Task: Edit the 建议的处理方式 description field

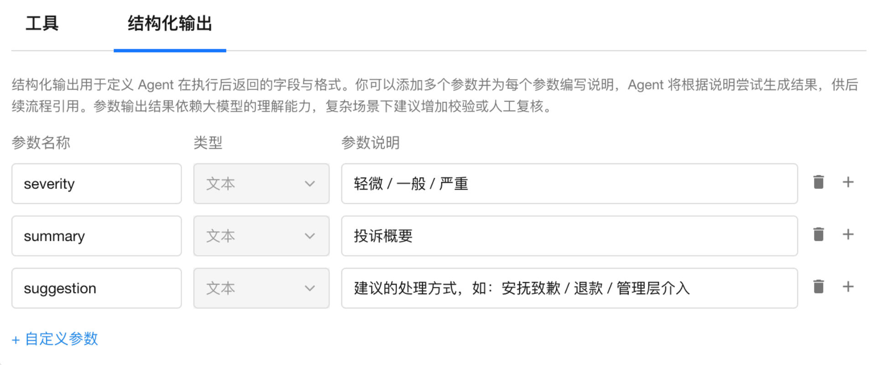Action: [569, 288]
